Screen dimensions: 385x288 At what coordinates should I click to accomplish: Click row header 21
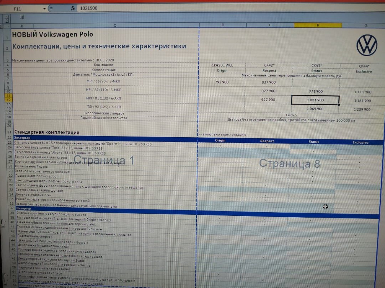tap(9, 132)
